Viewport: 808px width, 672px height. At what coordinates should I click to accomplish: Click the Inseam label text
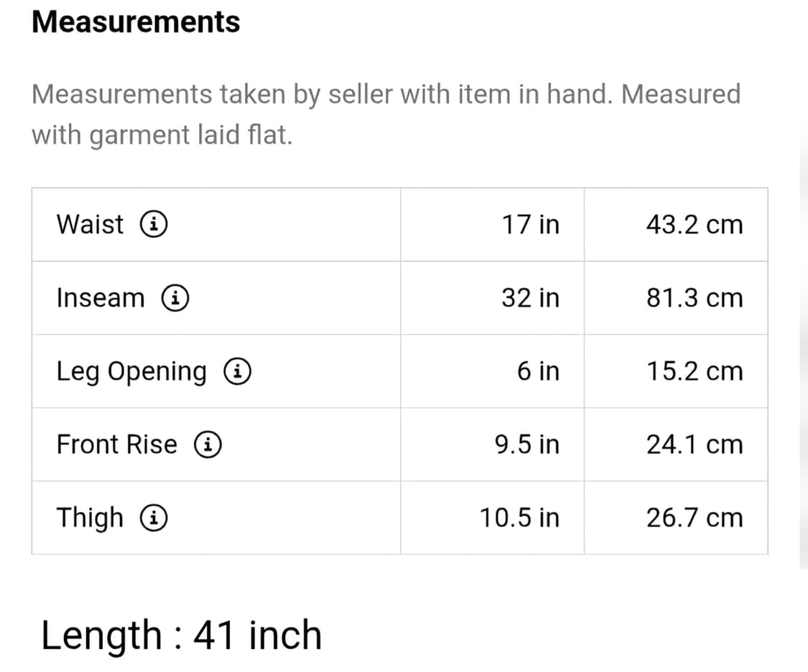101,298
